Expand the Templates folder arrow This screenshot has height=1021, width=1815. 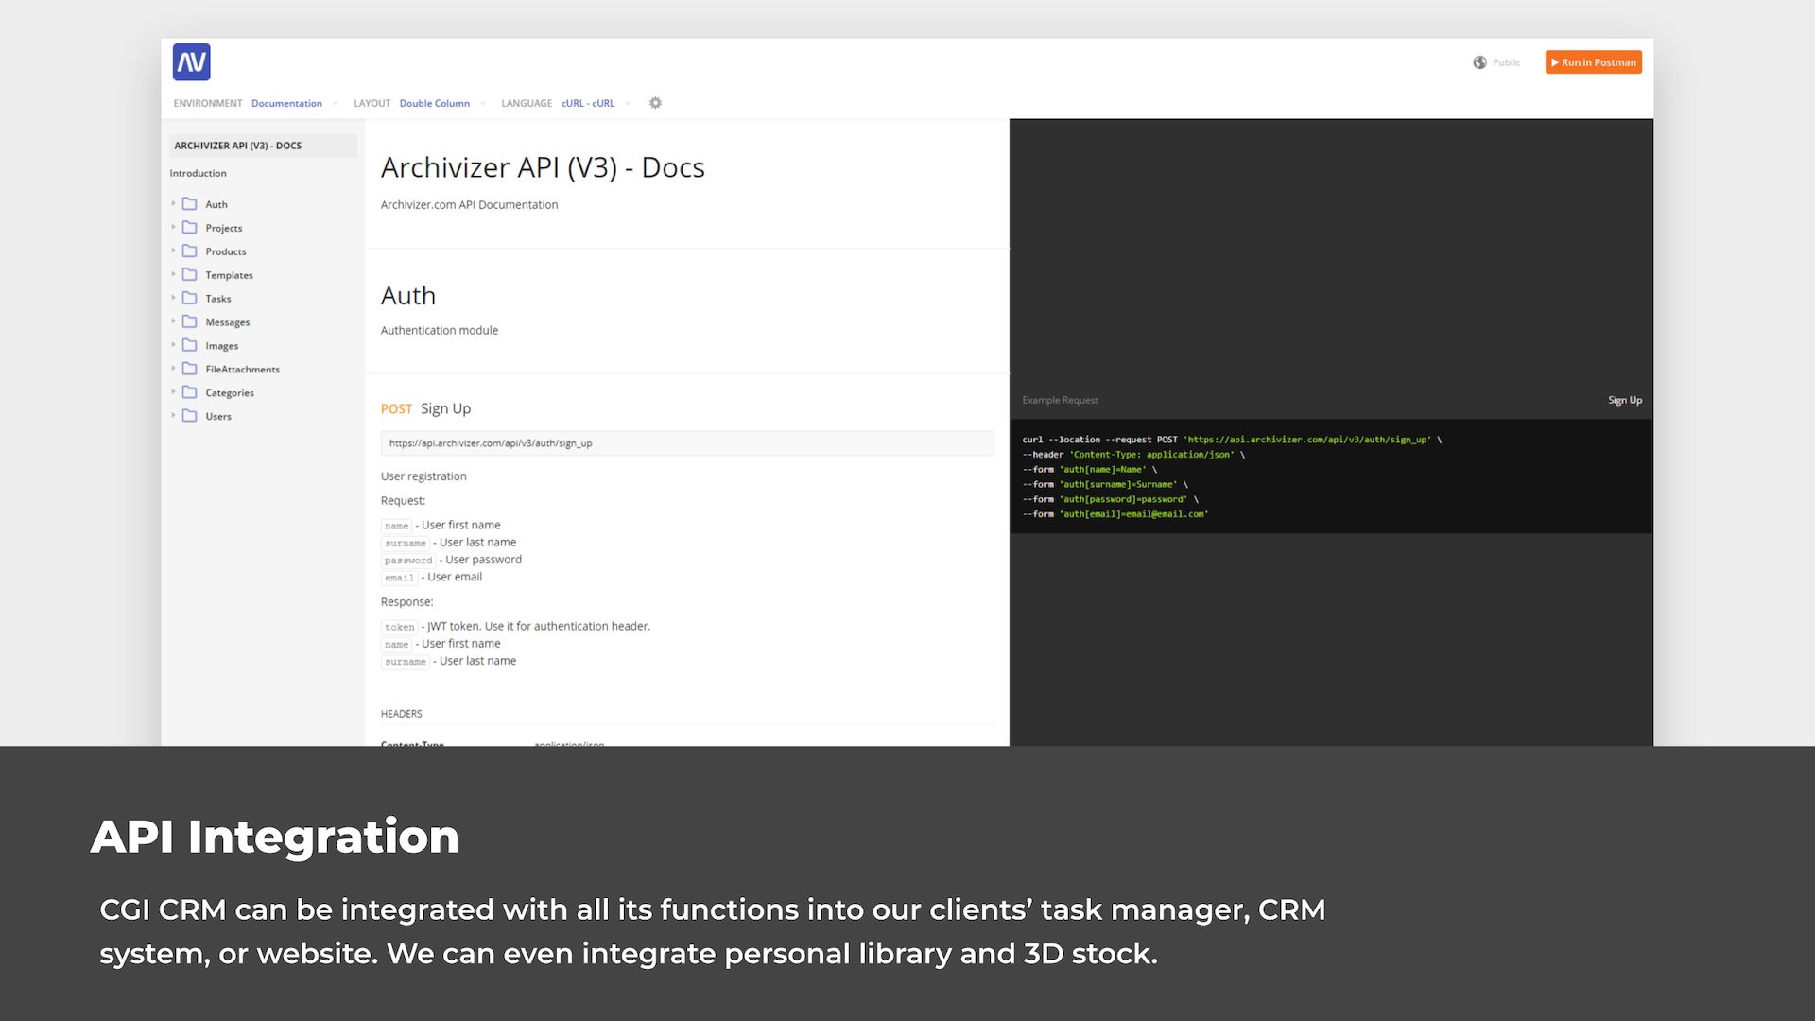[174, 274]
